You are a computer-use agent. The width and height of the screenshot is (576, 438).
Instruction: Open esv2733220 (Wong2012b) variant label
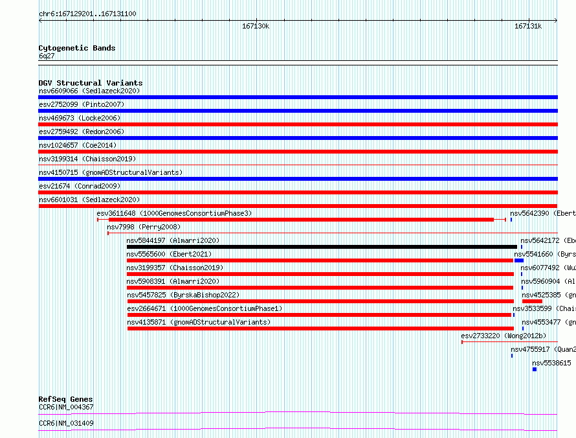coord(504,336)
